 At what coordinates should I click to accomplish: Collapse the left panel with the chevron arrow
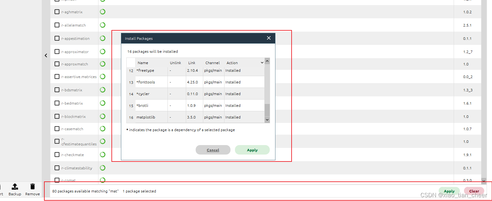coord(46,55)
